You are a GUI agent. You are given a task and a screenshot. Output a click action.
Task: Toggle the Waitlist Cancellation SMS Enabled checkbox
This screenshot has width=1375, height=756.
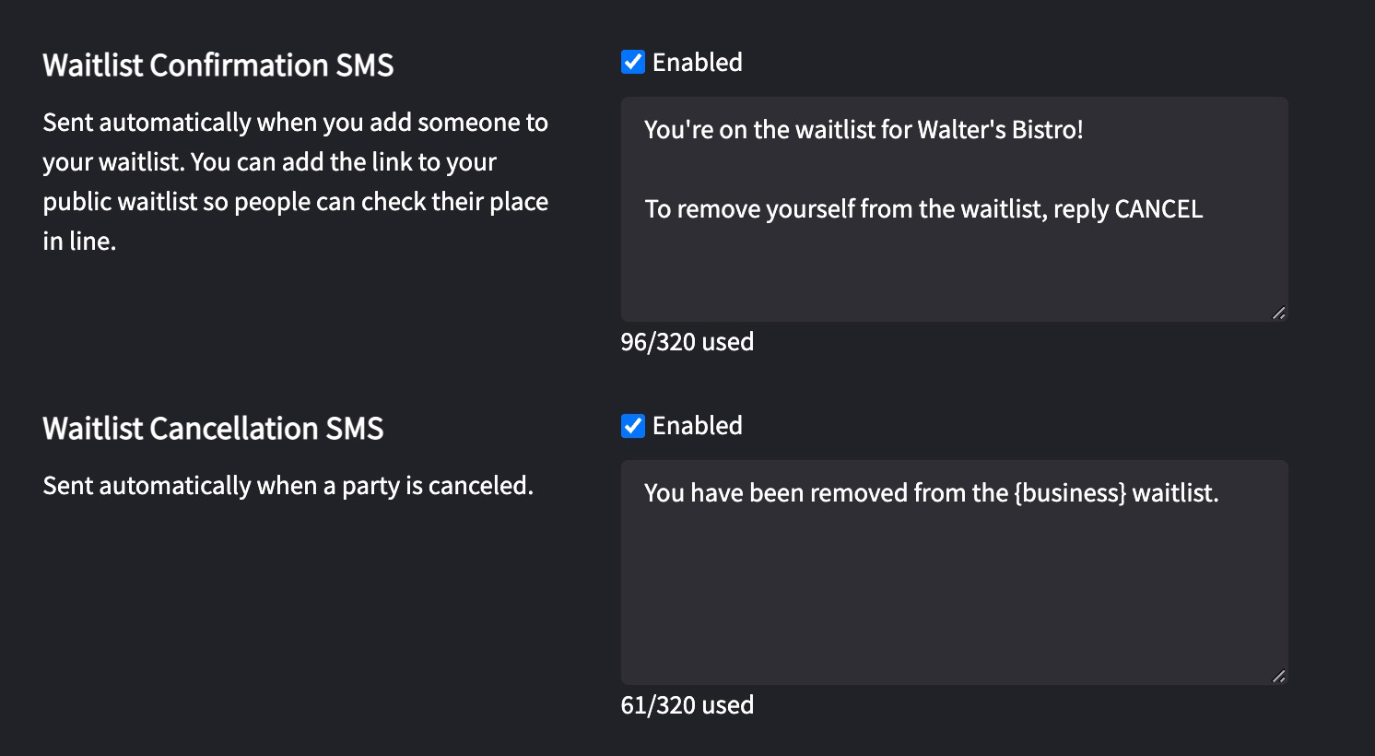point(633,426)
